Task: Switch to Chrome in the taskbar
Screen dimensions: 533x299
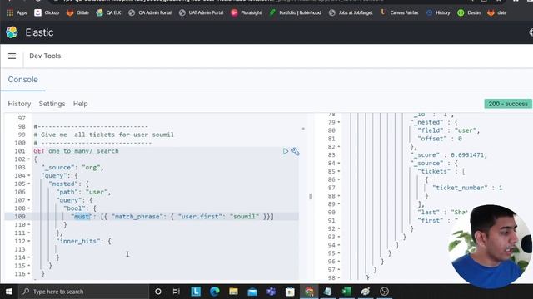Action: [x=309, y=292]
